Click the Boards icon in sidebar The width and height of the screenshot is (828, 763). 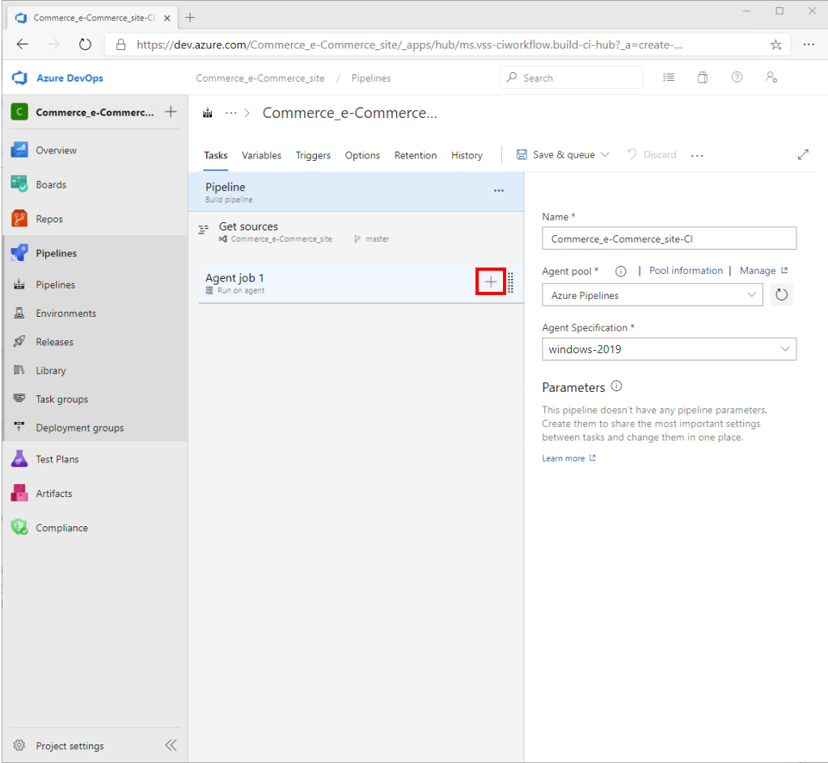pyautogui.click(x=18, y=183)
